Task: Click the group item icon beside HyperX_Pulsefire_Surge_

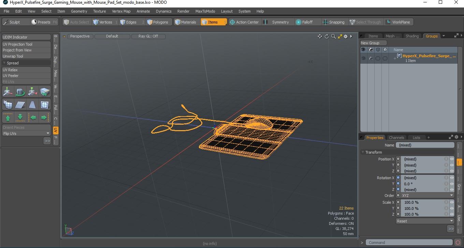Action: [x=399, y=56]
